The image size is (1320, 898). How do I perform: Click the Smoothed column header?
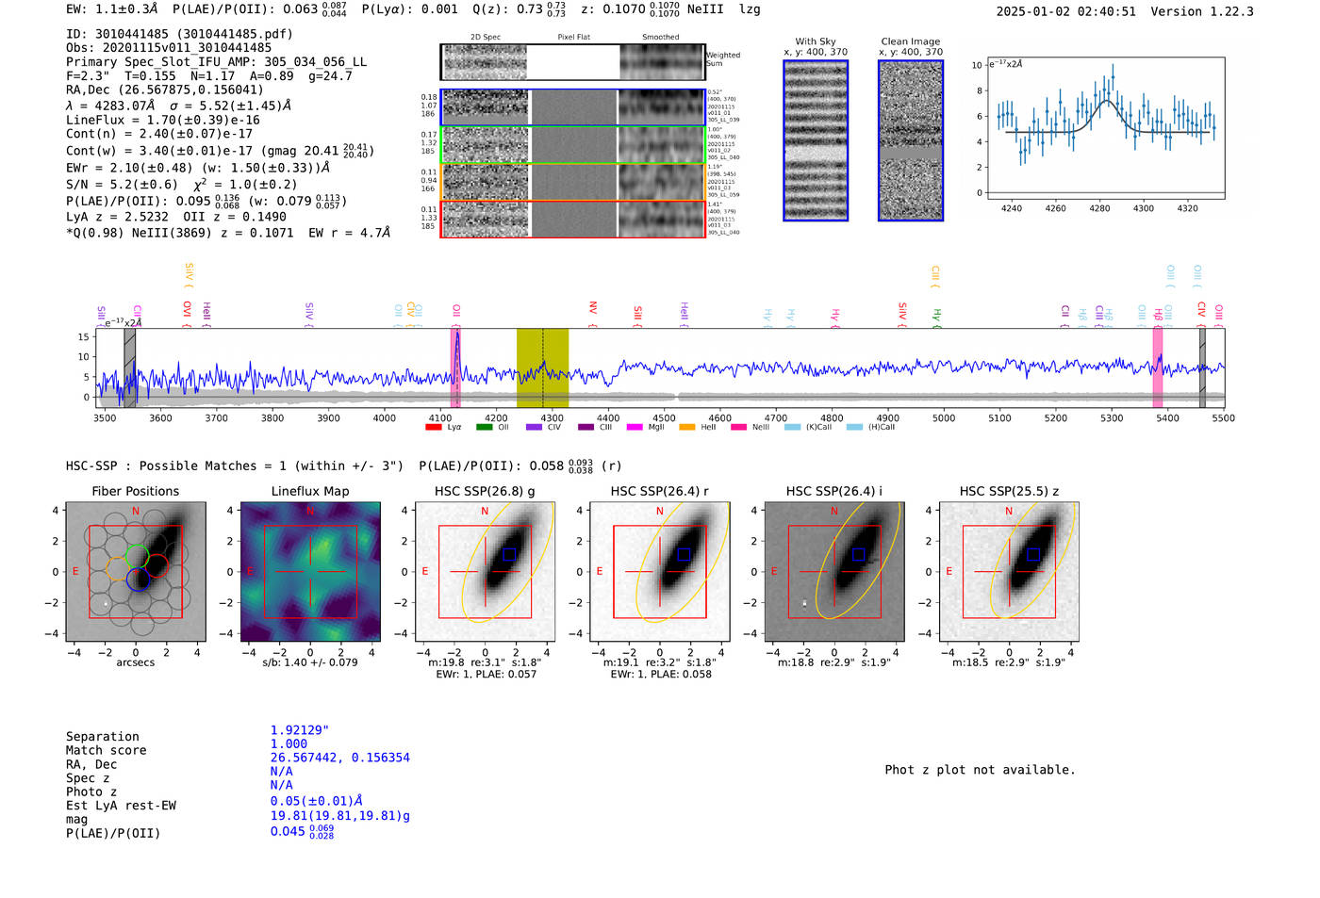tap(661, 38)
